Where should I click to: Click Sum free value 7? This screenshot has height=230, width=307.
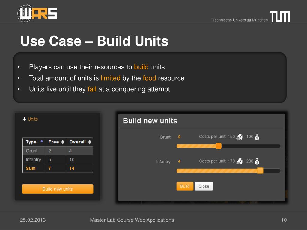tap(49, 168)
